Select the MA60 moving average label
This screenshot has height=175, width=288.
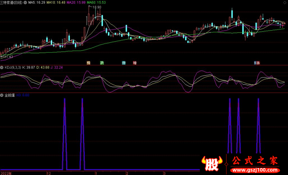click(x=97, y=2)
